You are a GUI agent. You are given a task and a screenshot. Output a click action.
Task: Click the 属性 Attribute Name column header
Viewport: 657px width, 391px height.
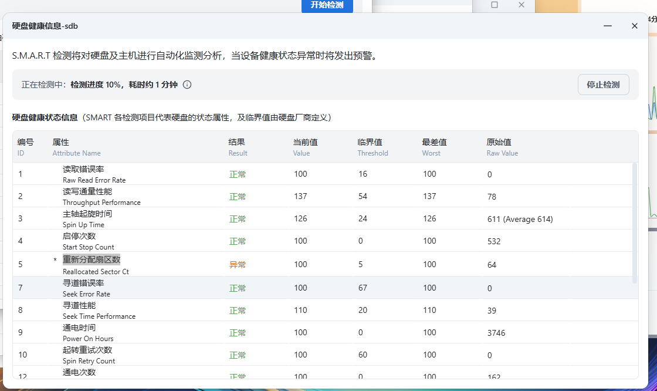[x=76, y=147]
